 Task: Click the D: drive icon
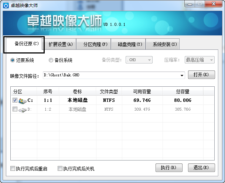[22, 110]
